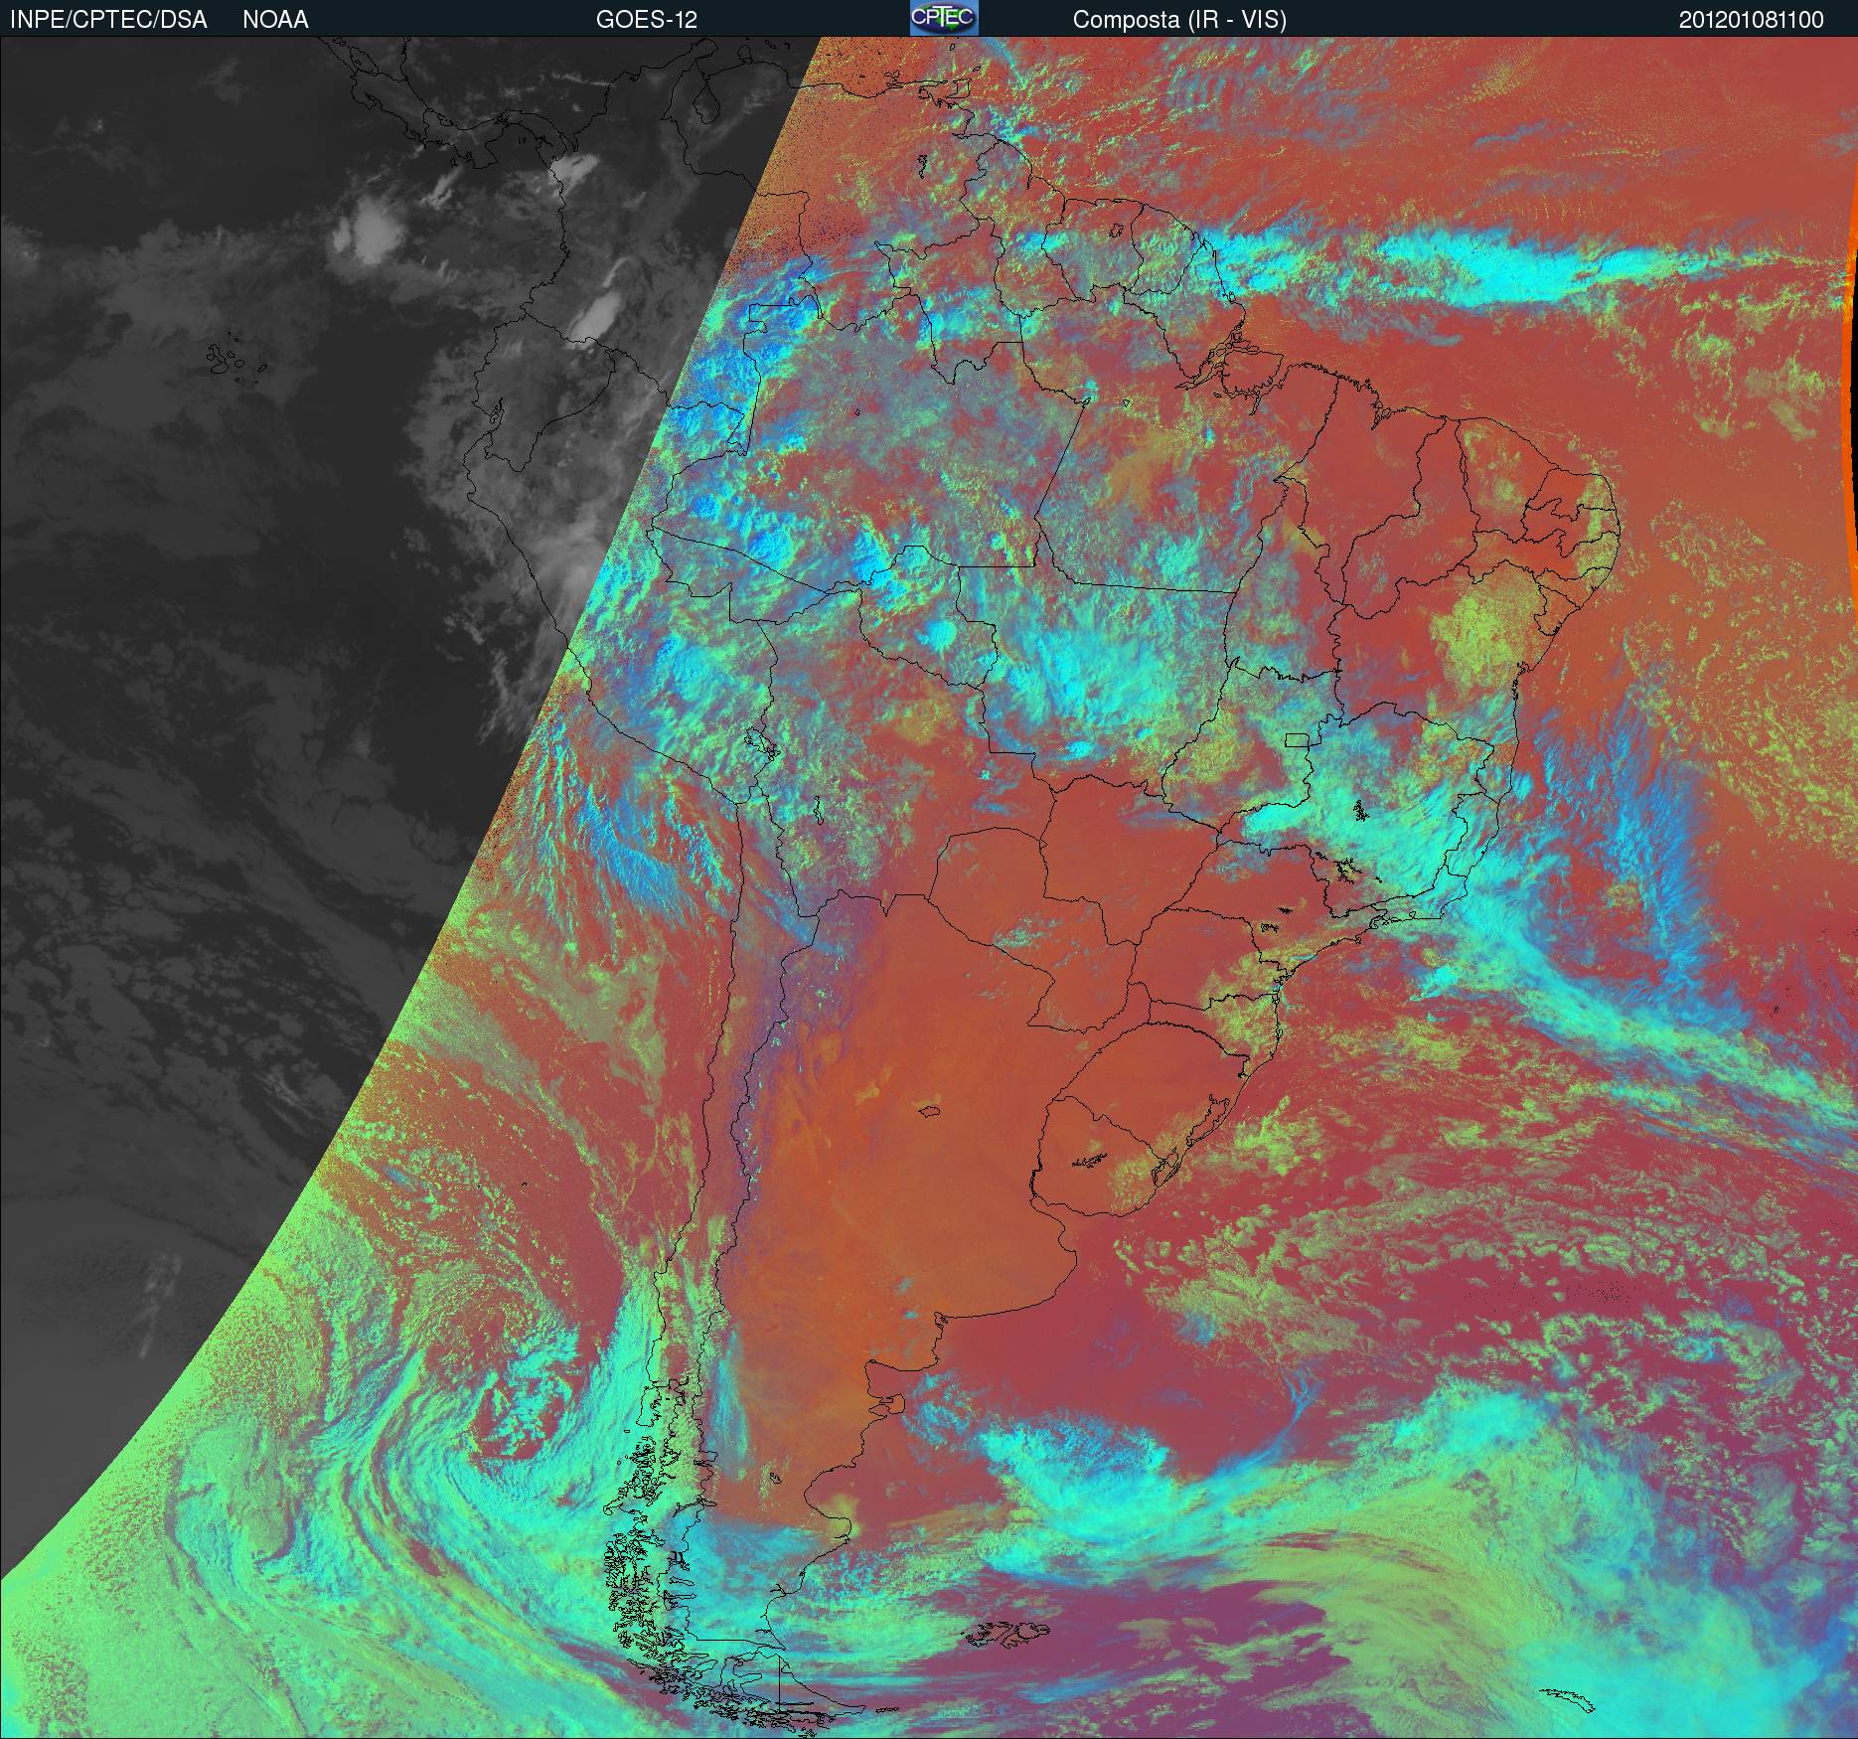Click the CPTEC logo in the header
Image resolution: width=1858 pixels, height=1739 pixels.
[x=944, y=18]
